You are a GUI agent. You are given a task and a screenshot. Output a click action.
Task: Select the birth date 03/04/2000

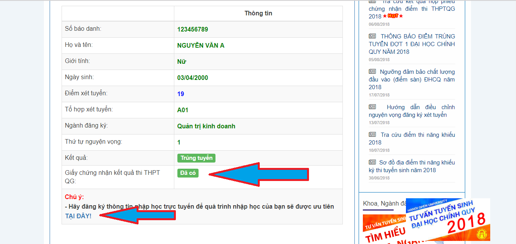[192, 78]
